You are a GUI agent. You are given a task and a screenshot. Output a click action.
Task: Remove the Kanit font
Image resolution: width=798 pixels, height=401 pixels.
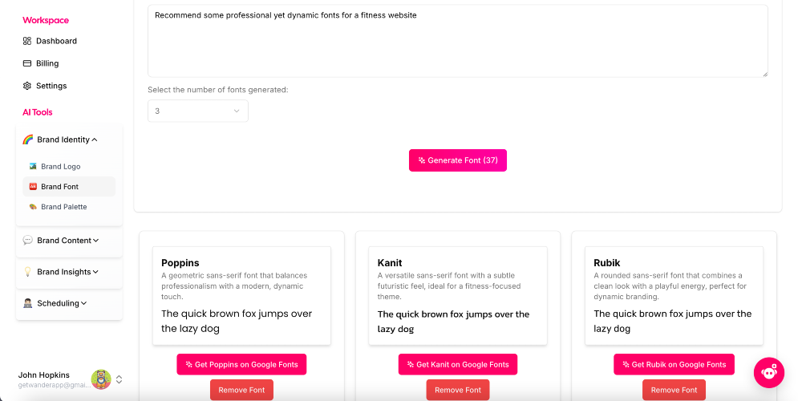coord(458,391)
